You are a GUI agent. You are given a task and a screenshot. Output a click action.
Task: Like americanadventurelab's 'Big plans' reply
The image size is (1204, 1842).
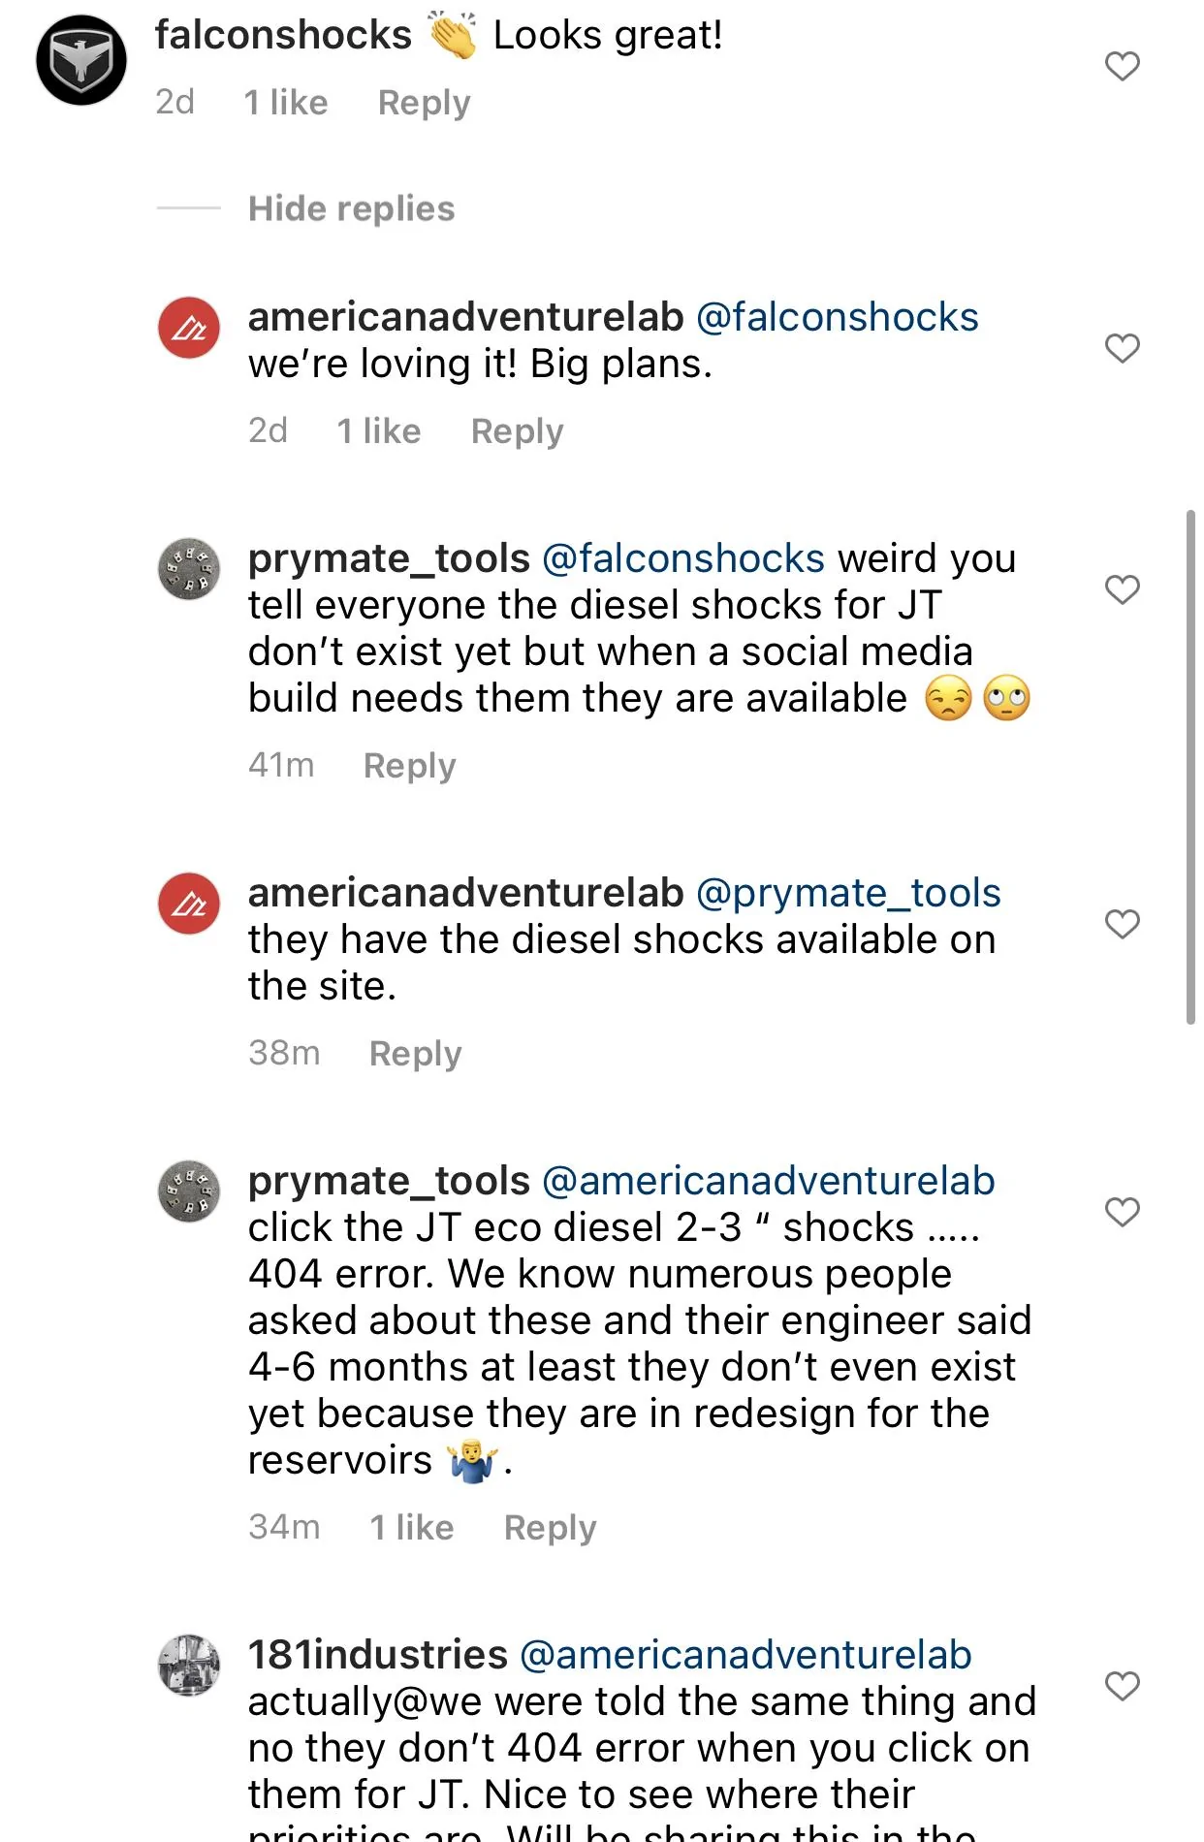point(1122,348)
